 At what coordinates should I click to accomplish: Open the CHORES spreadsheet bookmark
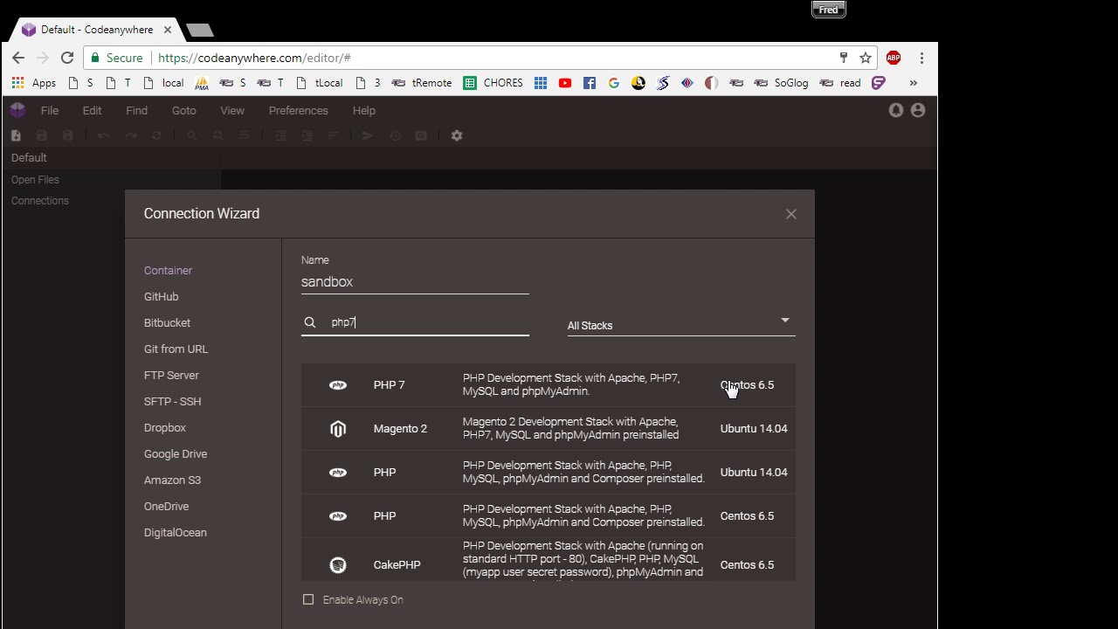(x=493, y=83)
